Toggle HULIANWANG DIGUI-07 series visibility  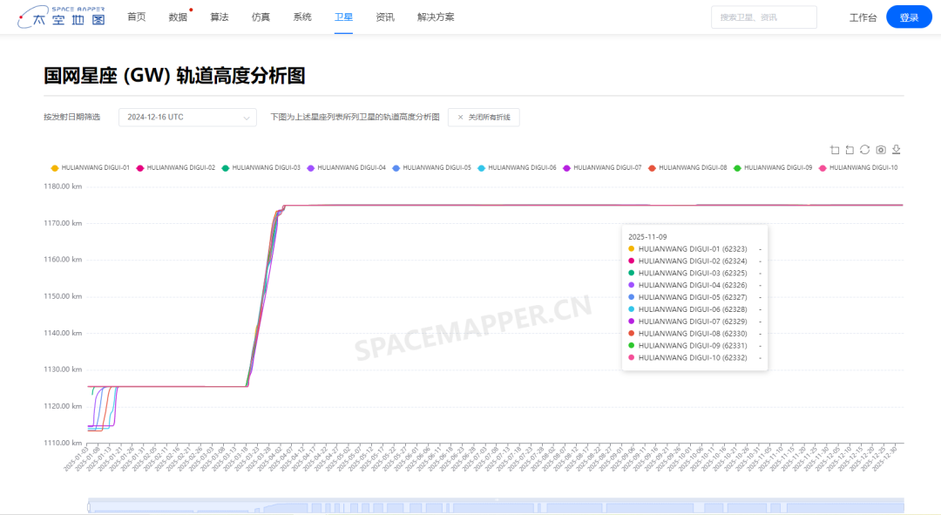tap(603, 167)
